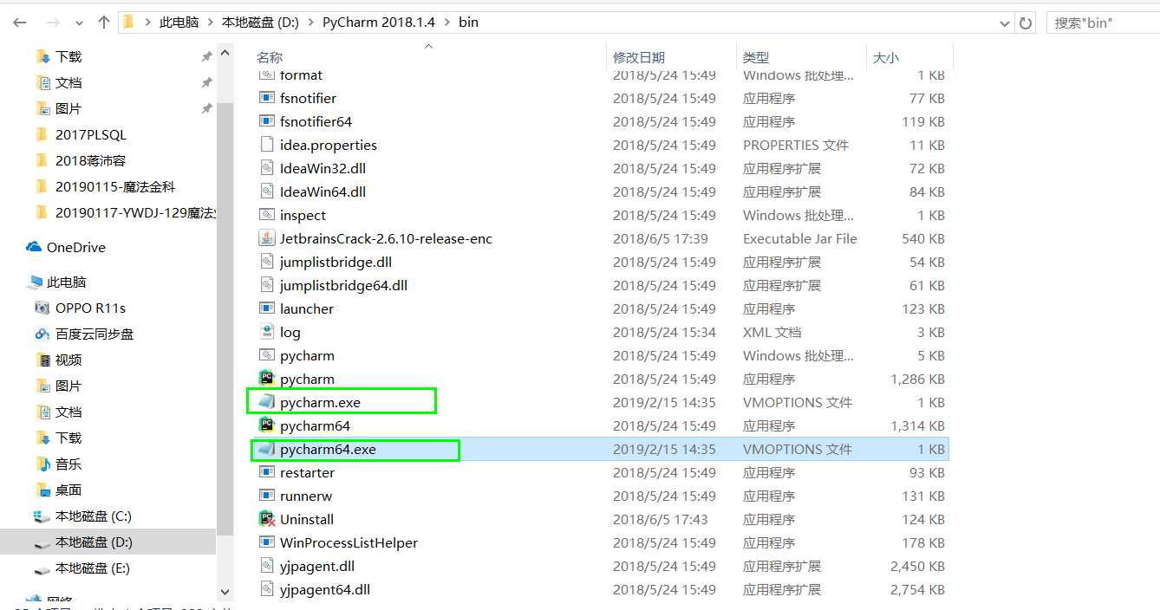Select idea.properties file icon
Screen dimensions: 1160x610
[267, 145]
